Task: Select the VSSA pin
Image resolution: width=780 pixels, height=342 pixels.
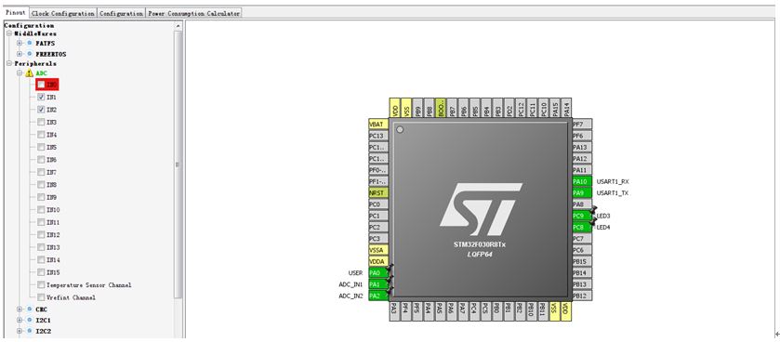Action: pyautogui.click(x=378, y=250)
